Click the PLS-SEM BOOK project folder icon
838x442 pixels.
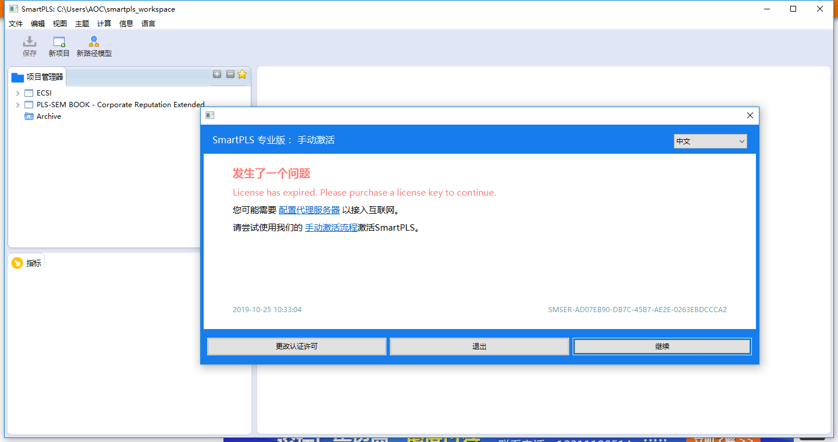(x=29, y=105)
